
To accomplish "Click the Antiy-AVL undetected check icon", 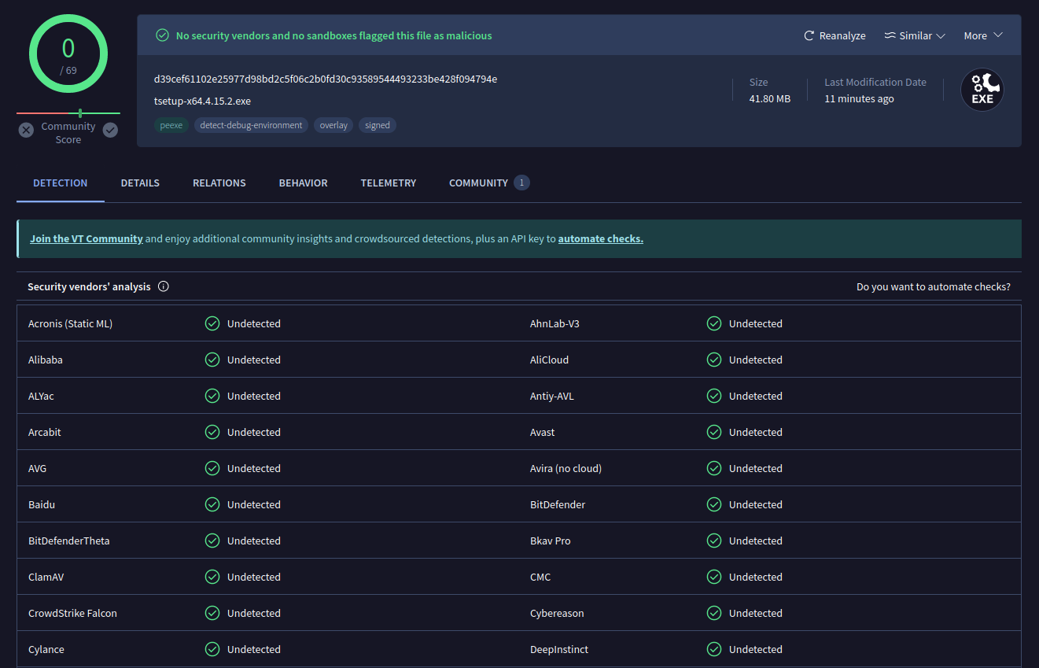I will pos(714,396).
